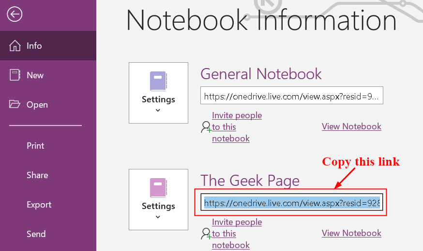
Task: Expand Settings dropdown for The Geek Page
Action: pyautogui.click(x=158, y=199)
